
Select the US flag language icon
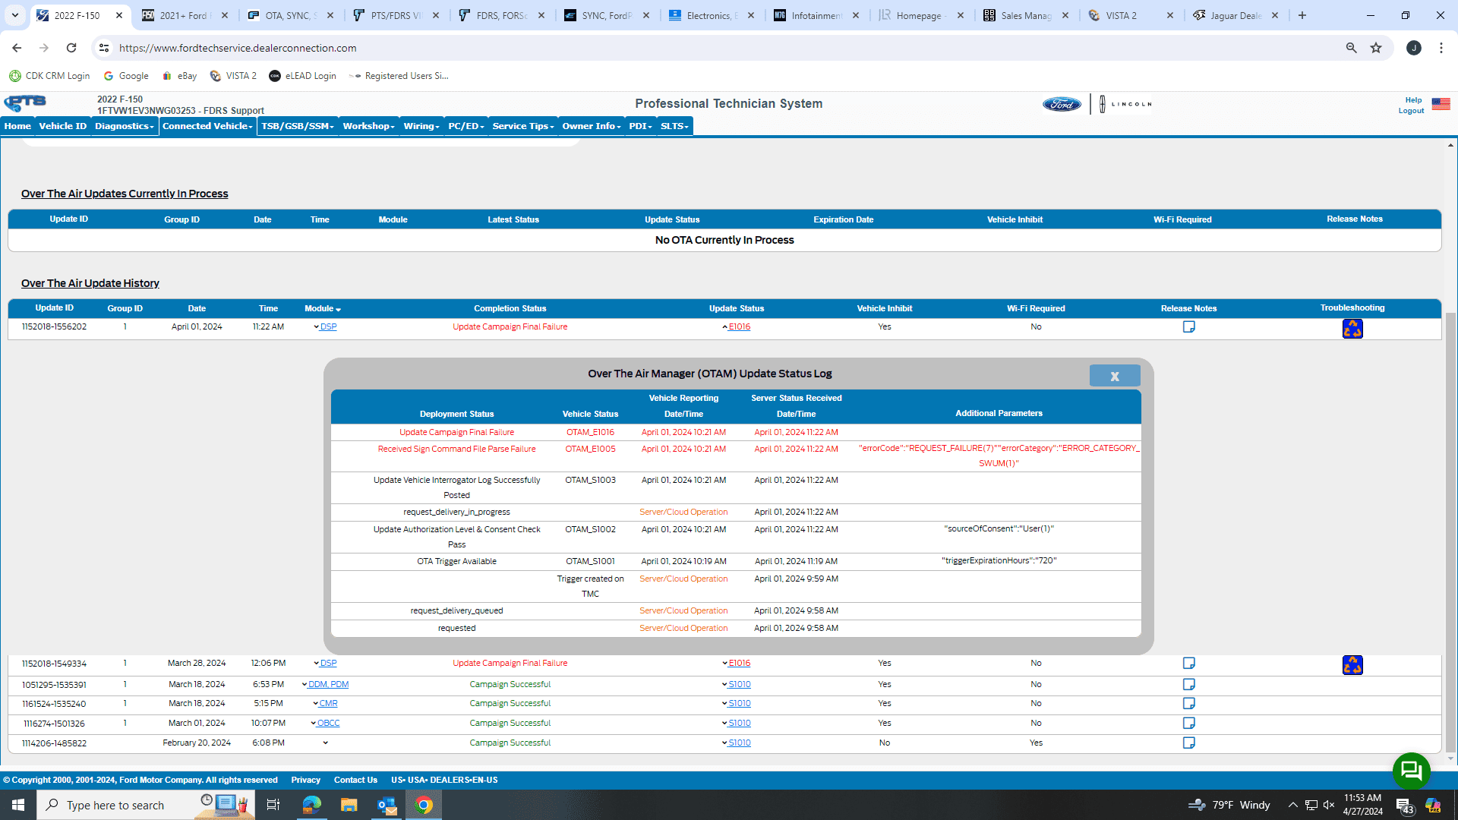pyautogui.click(x=1441, y=104)
